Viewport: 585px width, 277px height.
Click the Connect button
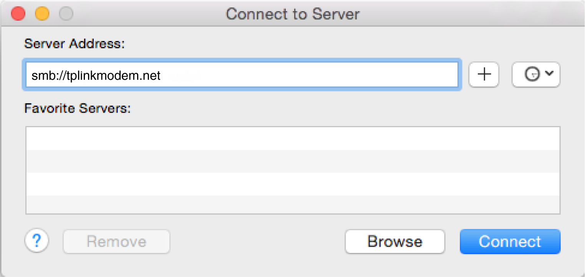tap(510, 241)
